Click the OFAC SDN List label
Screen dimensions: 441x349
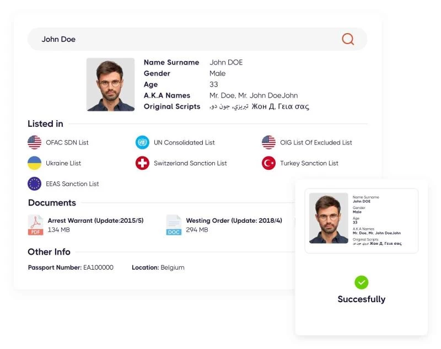67,143
